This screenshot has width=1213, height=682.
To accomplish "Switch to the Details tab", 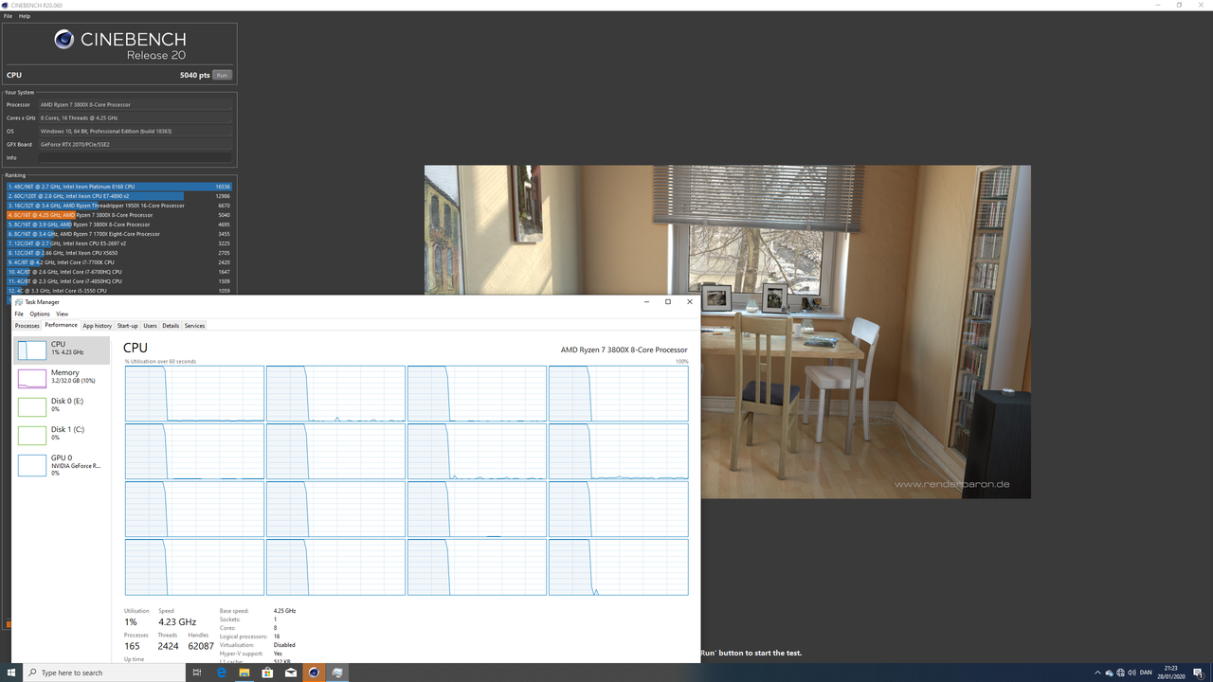I will pyautogui.click(x=171, y=326).
